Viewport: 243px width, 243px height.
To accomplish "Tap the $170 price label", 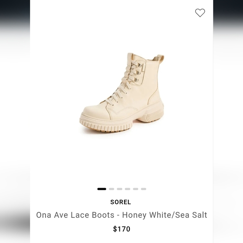I will 121,229.
